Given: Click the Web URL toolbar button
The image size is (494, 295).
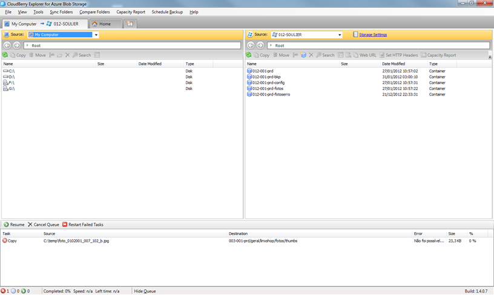Looking at the screenshot, I should [x=365, y=55].
